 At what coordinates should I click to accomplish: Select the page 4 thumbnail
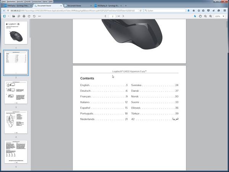point(16,122)
